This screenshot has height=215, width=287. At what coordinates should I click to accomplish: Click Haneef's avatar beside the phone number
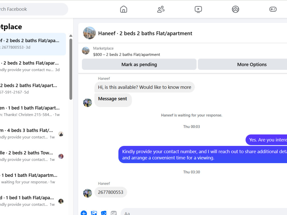[x=88, y=193]
